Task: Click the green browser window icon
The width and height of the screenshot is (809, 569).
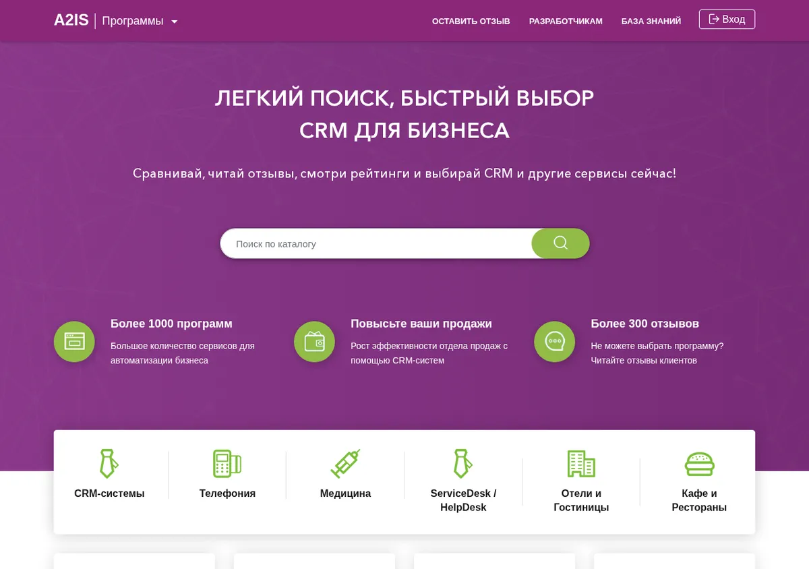Action: [74, 342]
